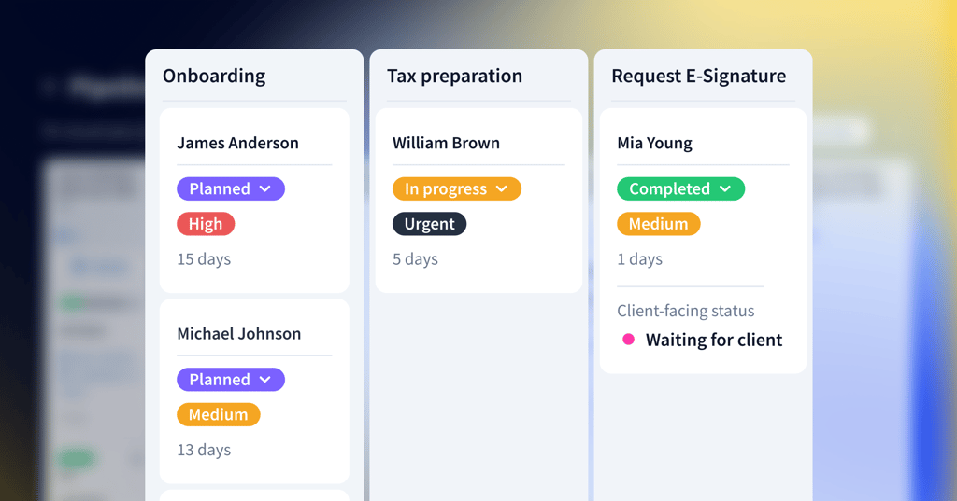
Task: Open William Brown's In progress dropdown
Action: [x=456, y=188]
